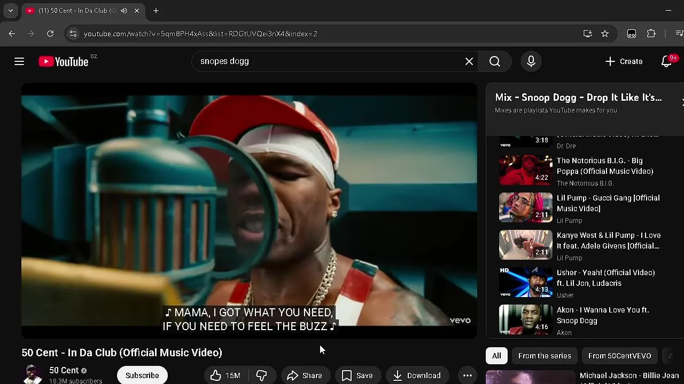Screen dimensions: 684x384
Task: Bookmark this page with star icon
Action: coord(605,34)
